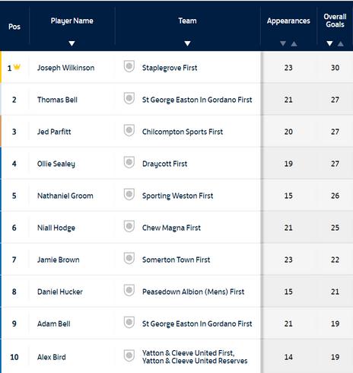Image resolution: width=353 pixels, height=373 pixels.
Task: Click the Peasedown Albion crest icon
Action: [129, 290]
